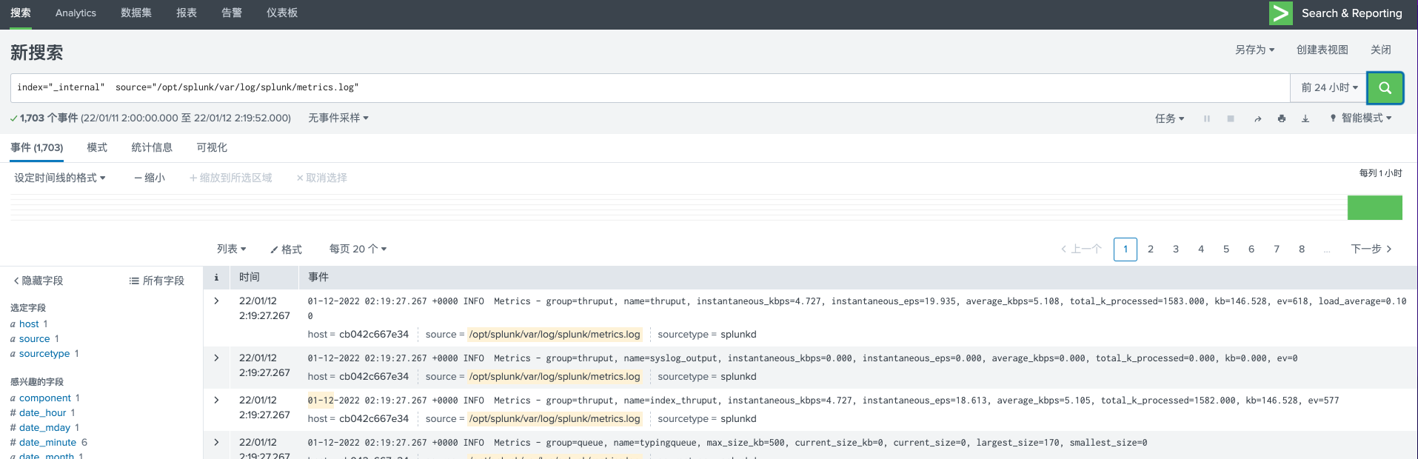The image size is (1418, 459).
Task: Click 事件 column header
Action: tap(318, 277)
